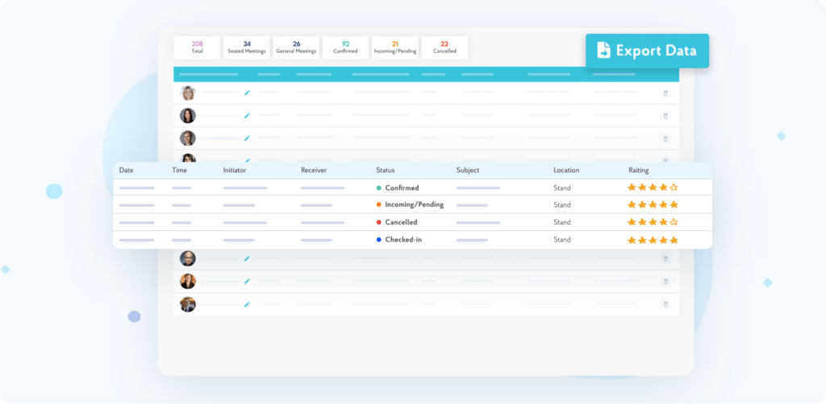Screen dimensions: 826x404
Task: Select the Incoming/Pending status label
Action: pos(415,205)
